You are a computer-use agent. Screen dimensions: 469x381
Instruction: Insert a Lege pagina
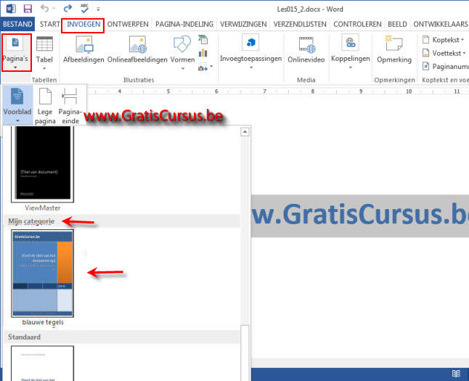pos(45,105)
